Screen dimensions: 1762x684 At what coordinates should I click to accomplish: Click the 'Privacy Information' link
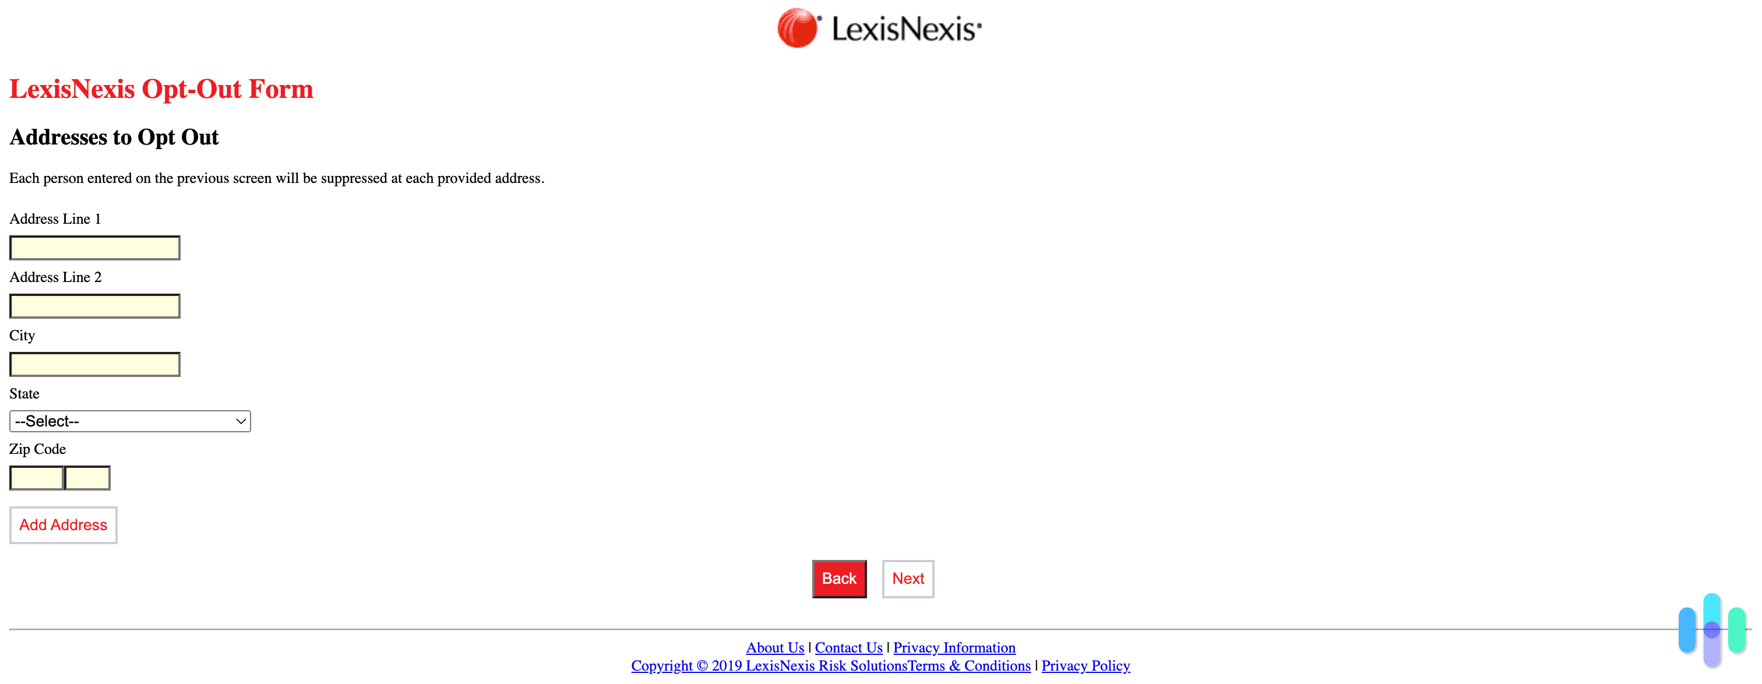click(953, 646)
